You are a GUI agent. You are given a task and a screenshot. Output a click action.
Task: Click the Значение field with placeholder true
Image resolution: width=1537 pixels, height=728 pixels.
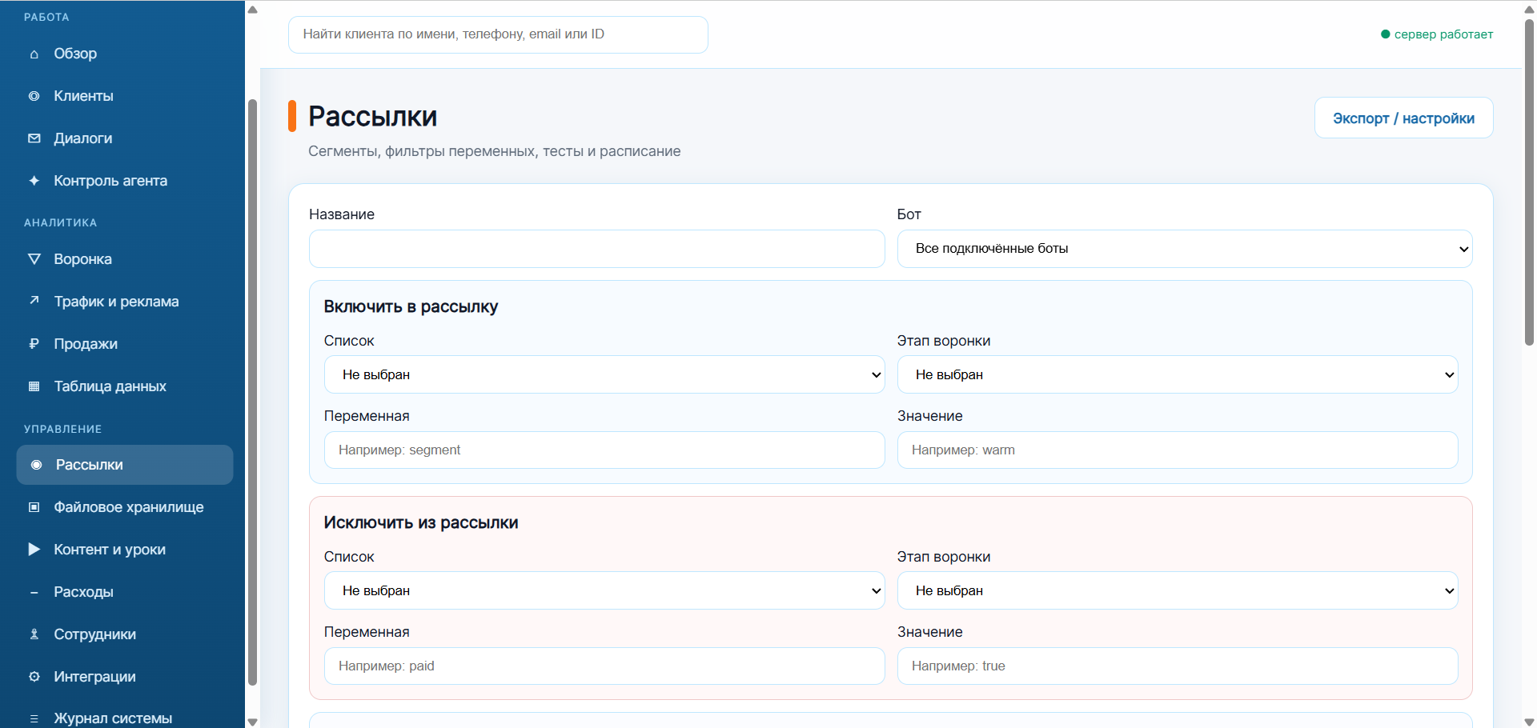pyautogui.click(x=1178, y=666)
